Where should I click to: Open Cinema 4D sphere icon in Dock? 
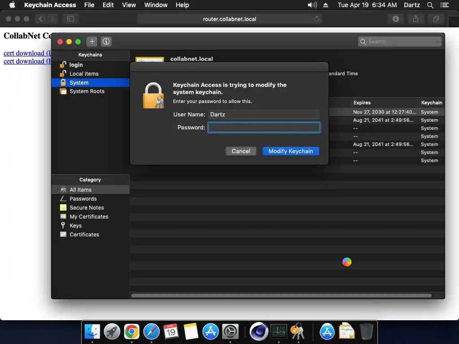(x=259, y=331)
